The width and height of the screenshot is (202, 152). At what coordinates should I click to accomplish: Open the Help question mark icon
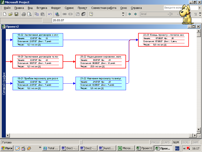(91, 14)
